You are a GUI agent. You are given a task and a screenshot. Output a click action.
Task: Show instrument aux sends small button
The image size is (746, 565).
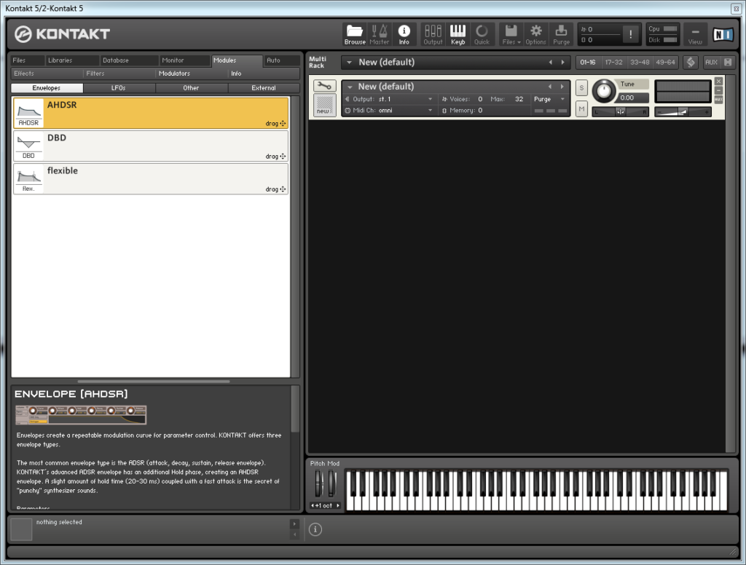click(x=719, y=99)
